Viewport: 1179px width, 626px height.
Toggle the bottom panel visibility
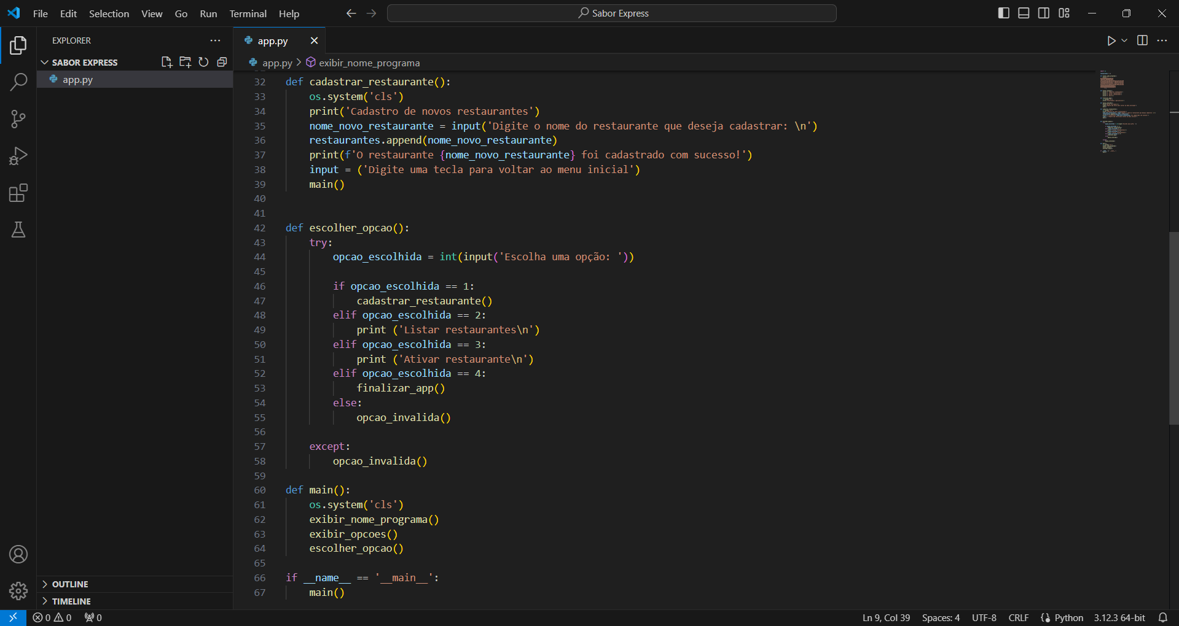[x=1024, y=13]
